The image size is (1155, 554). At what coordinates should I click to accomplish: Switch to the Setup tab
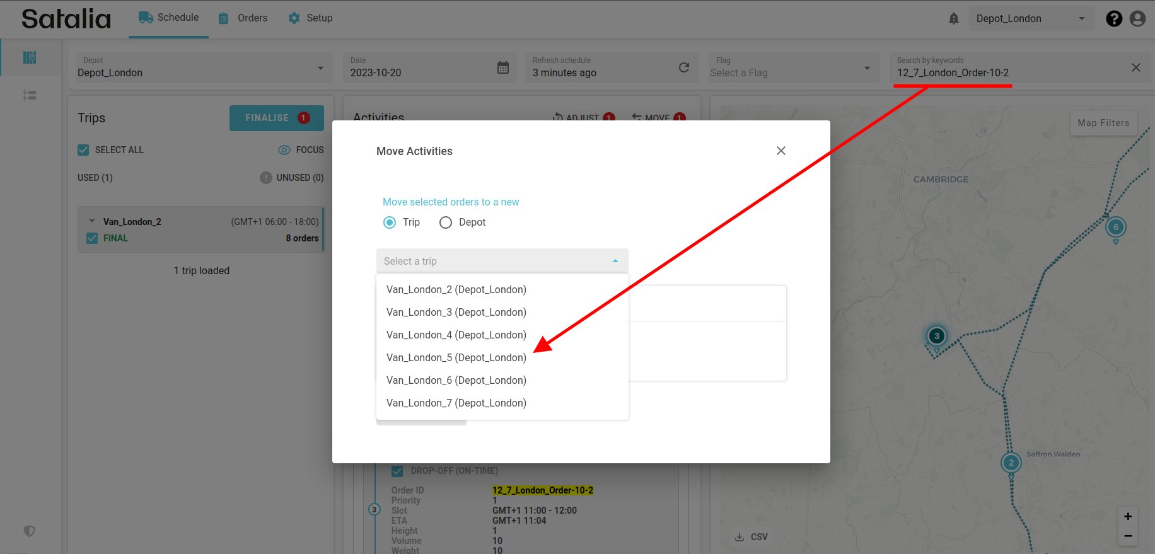311,18
